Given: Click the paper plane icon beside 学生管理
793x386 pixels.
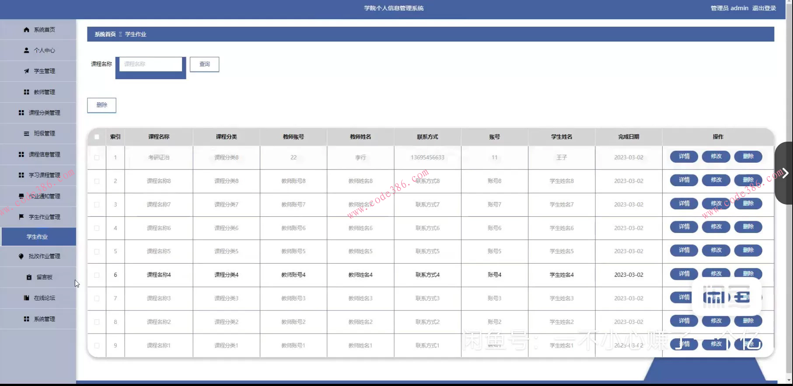Looking at the screenshot, I should coord(26,71).
